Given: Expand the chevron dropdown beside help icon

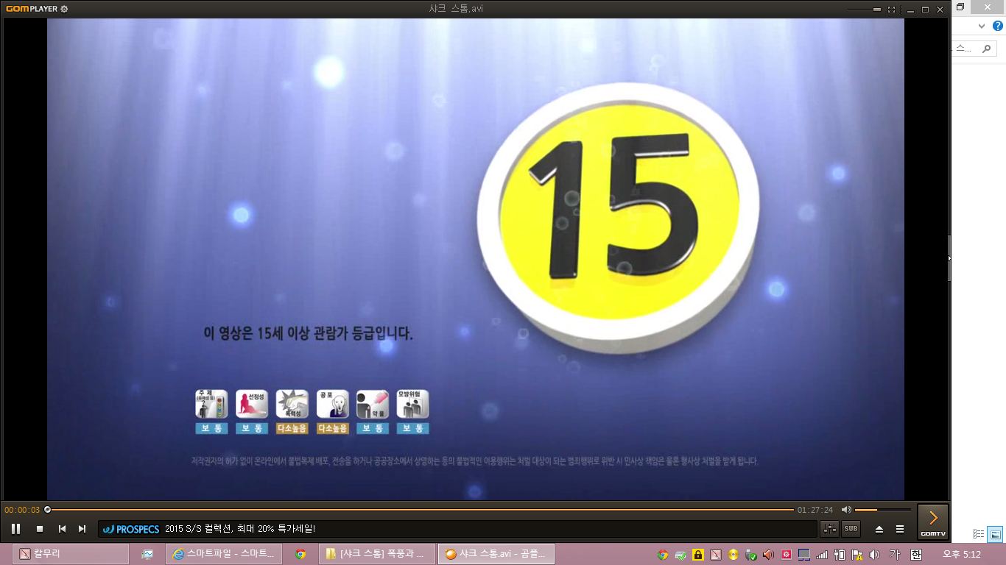Looking at the screenshot, I should pos(981,26).
